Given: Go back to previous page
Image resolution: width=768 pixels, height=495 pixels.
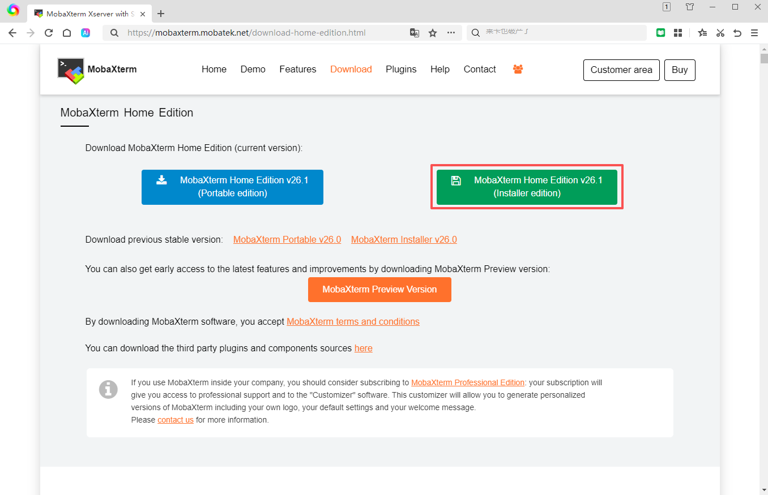Looking at the screenshot, I should [12, 33].
